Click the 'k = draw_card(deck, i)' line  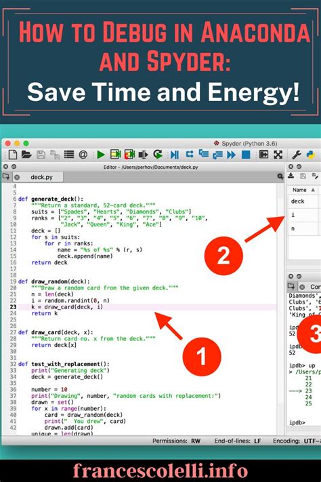click(67, 307)
